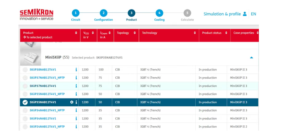Click the SEMIKRON logo
The image size is (282, 135).
tap(37, 15)
